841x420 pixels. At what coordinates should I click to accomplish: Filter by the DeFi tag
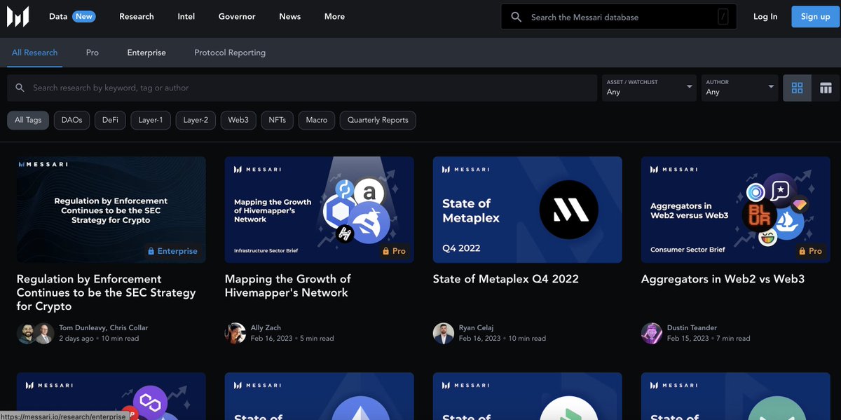[x=110, y=120]
